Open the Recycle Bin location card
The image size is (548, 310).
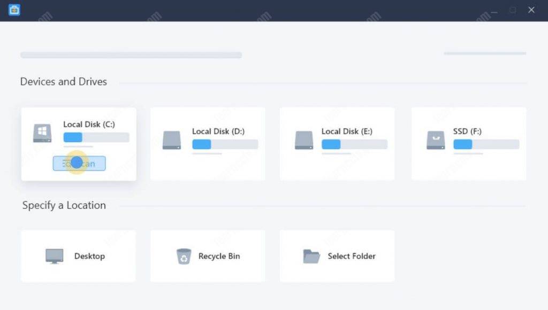[x=208, y=255]
